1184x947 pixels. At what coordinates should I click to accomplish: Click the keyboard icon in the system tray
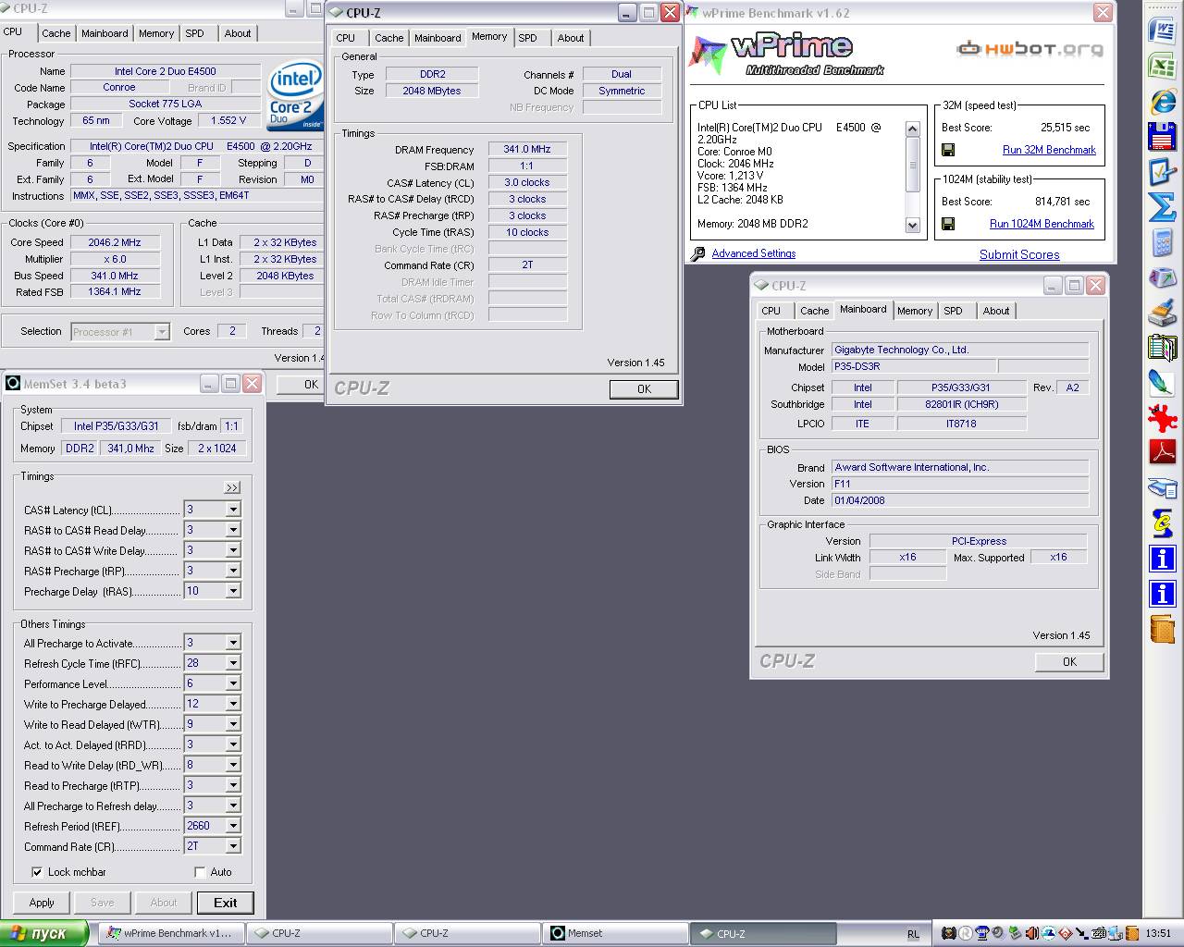tap(1099, 933)
